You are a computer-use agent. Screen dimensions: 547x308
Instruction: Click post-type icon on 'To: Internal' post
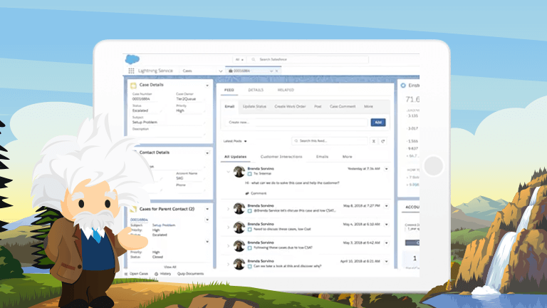(x=250, y=173)
